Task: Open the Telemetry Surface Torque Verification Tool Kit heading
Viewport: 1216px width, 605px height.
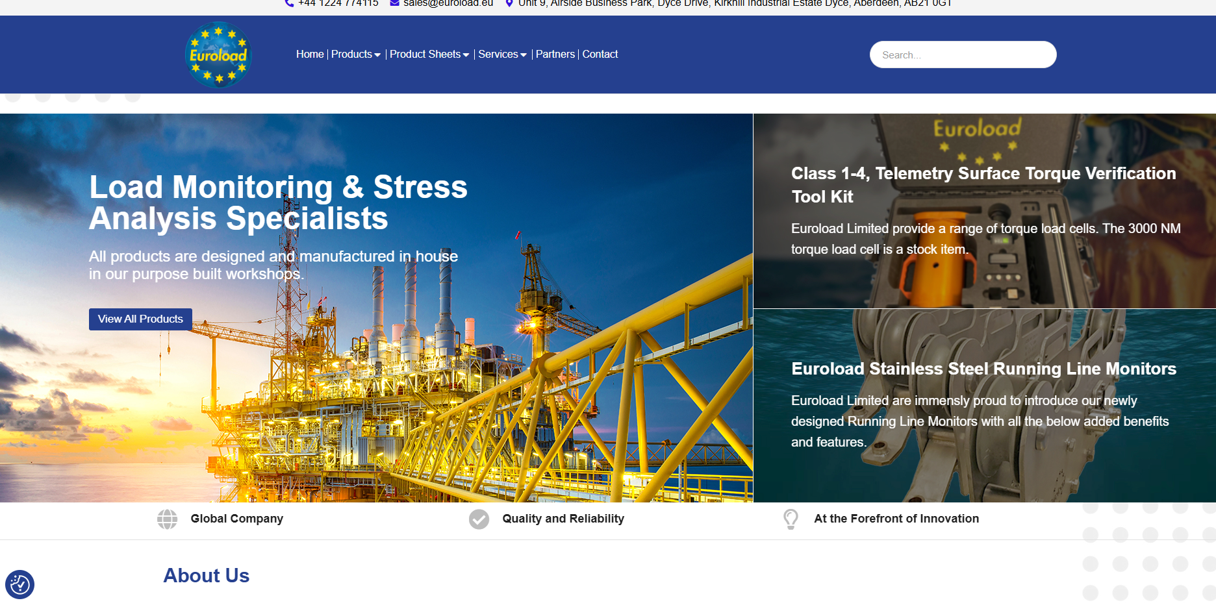Action: [983, 185]
